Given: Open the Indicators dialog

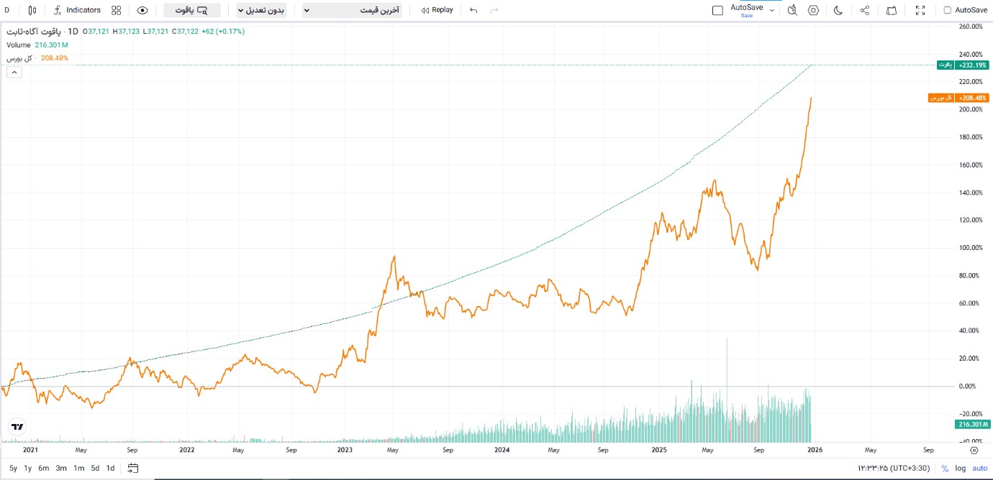Looking at the screenshot, I should (x=77, y=10).
